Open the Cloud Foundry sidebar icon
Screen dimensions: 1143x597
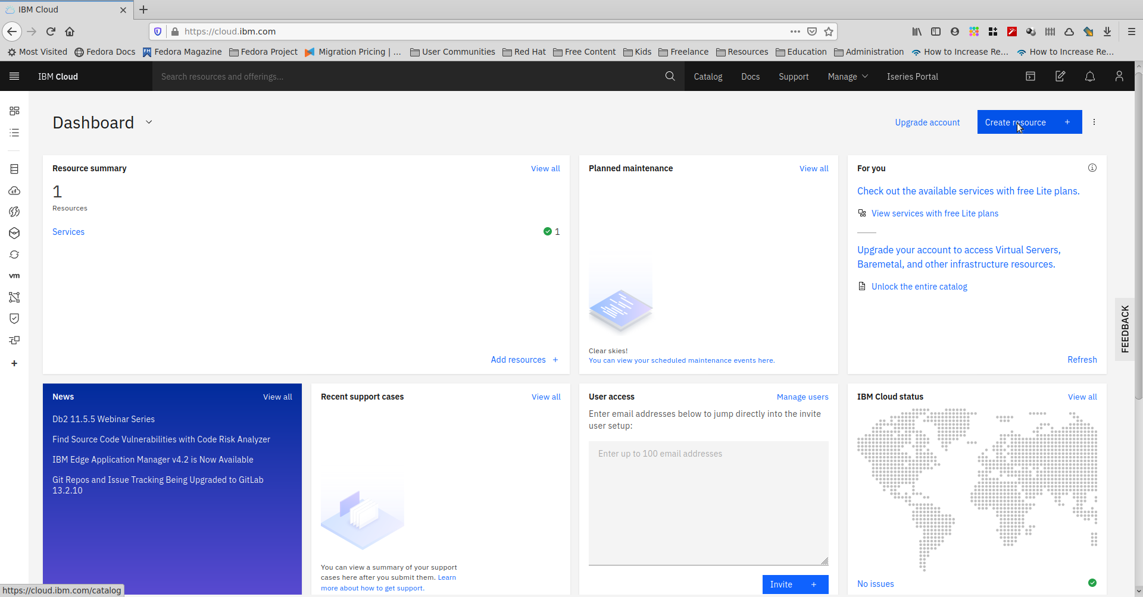coord(14,212)
